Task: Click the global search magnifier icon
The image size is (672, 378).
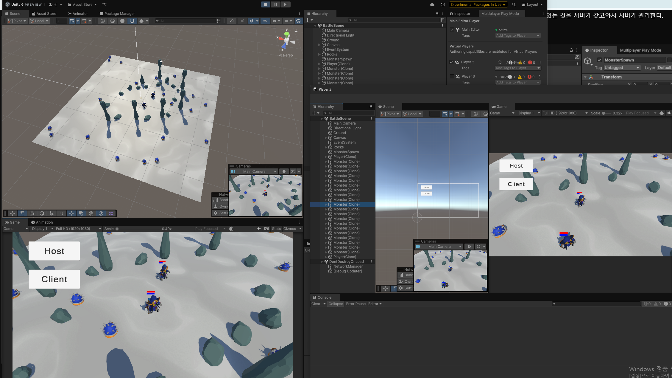Action: (514, 4)
